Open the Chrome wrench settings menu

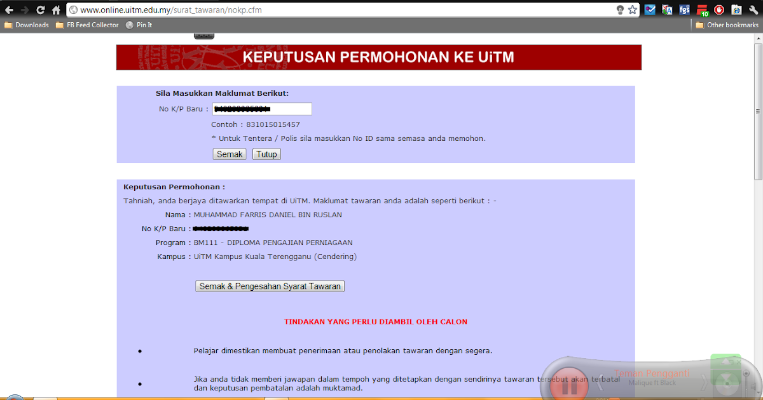pyautogui.click(x=753, y=10)
